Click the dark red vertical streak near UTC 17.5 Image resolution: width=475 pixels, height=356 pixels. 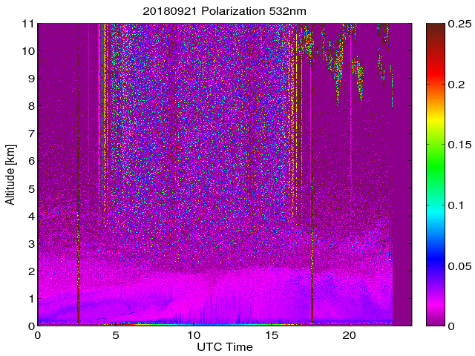coord(312,222)
